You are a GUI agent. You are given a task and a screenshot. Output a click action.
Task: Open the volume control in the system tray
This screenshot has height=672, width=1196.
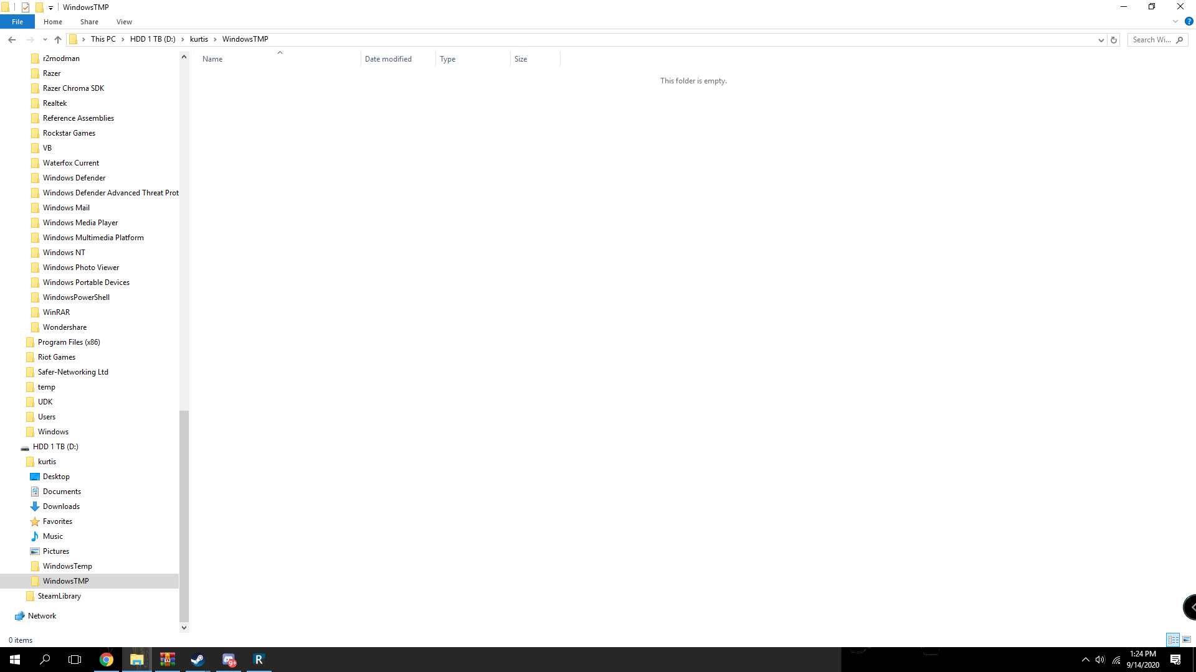coord(1100,659)
